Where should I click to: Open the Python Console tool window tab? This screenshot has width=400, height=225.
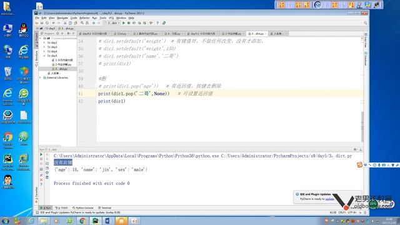(x=83, y=208)
